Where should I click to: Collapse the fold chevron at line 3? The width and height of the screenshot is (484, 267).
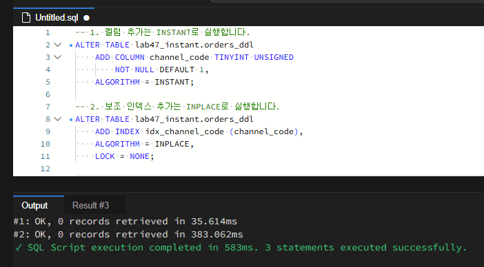pyautogui.click(x=58, y=57)
